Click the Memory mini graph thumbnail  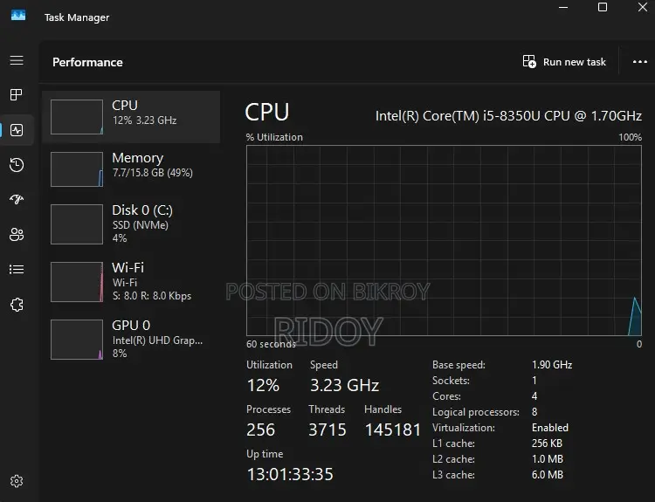click(77, 169)
